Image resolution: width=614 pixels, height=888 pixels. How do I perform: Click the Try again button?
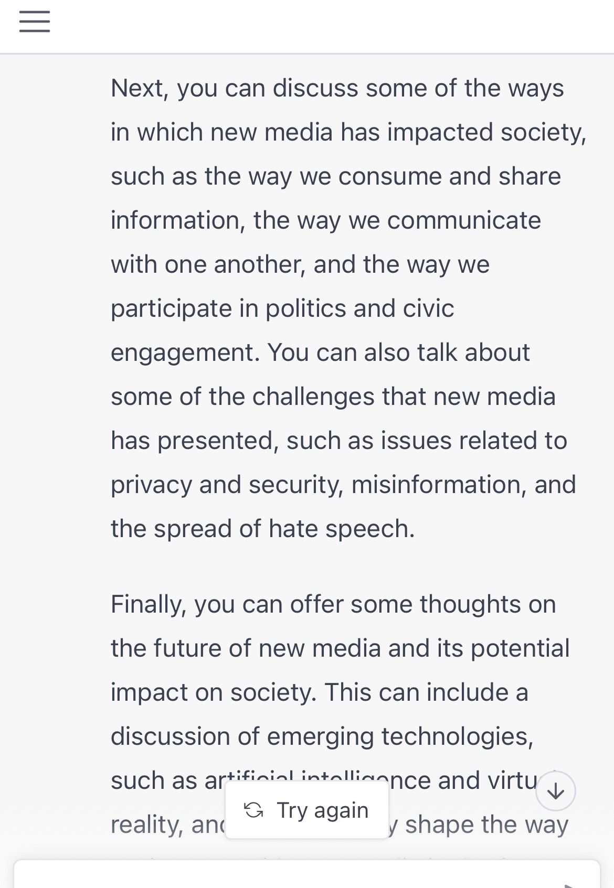click(307, 810)
